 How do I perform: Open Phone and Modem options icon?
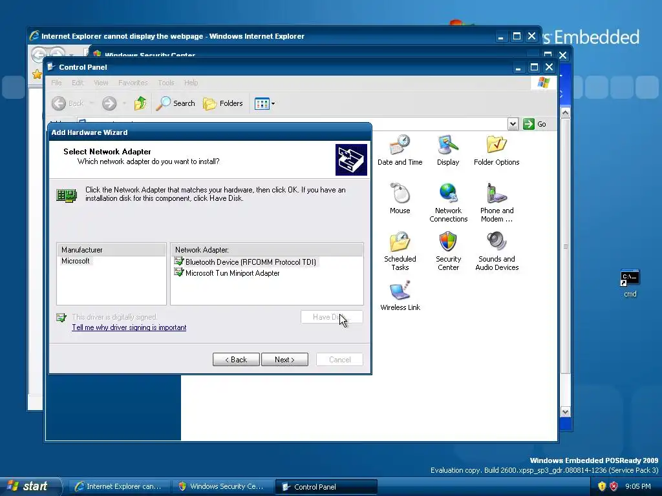click(497, 202)
